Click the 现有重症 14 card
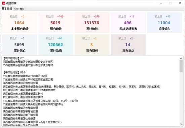The width and height of the screenshot is (185, 128). point(128,44)
